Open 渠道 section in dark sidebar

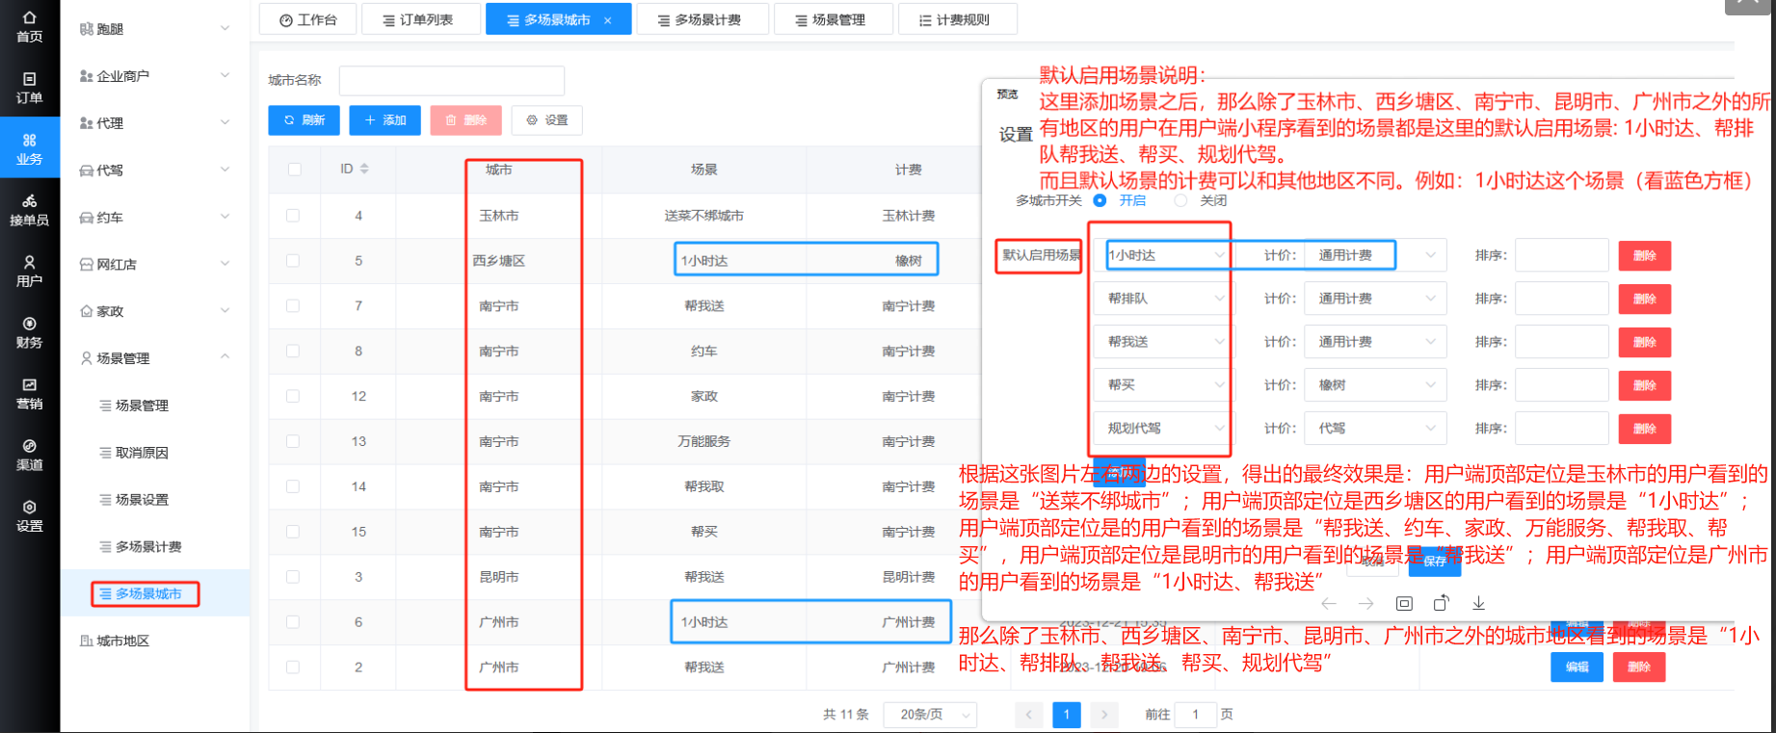tap(29, 455)
